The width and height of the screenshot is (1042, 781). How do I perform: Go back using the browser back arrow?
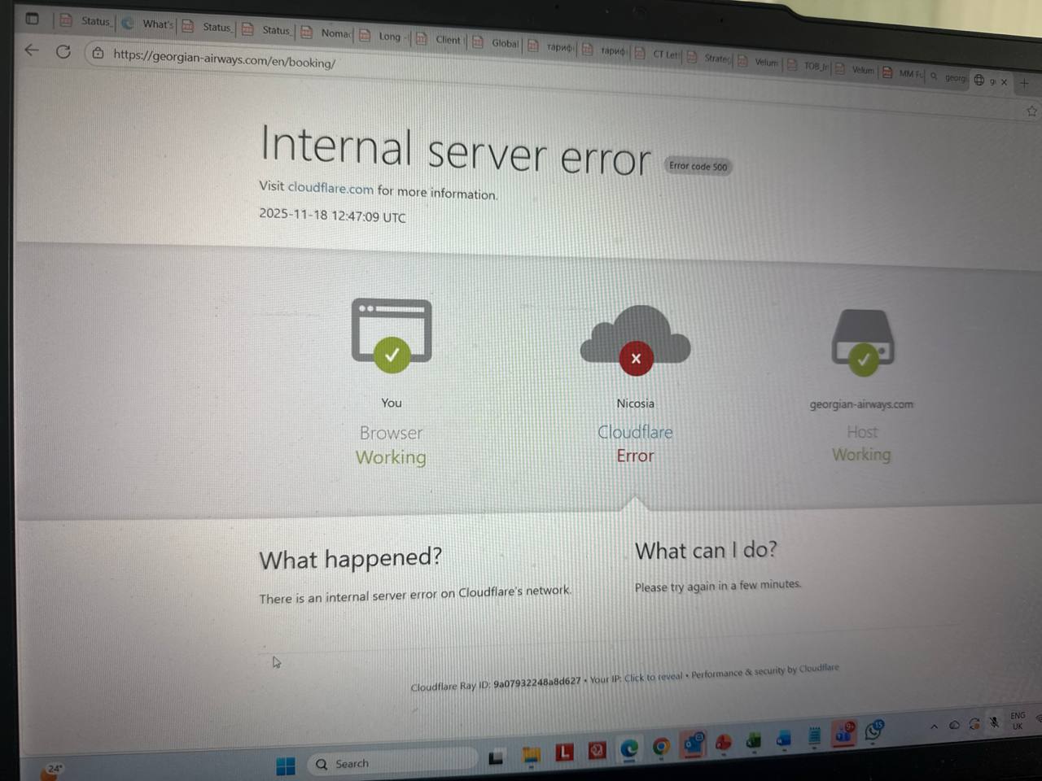point(32,50)
